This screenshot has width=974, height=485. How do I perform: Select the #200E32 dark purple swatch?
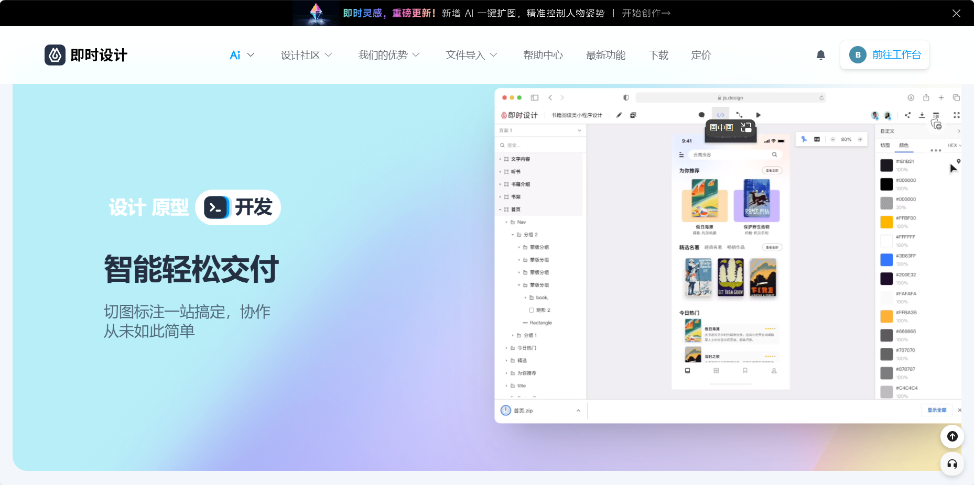point(886,279)
